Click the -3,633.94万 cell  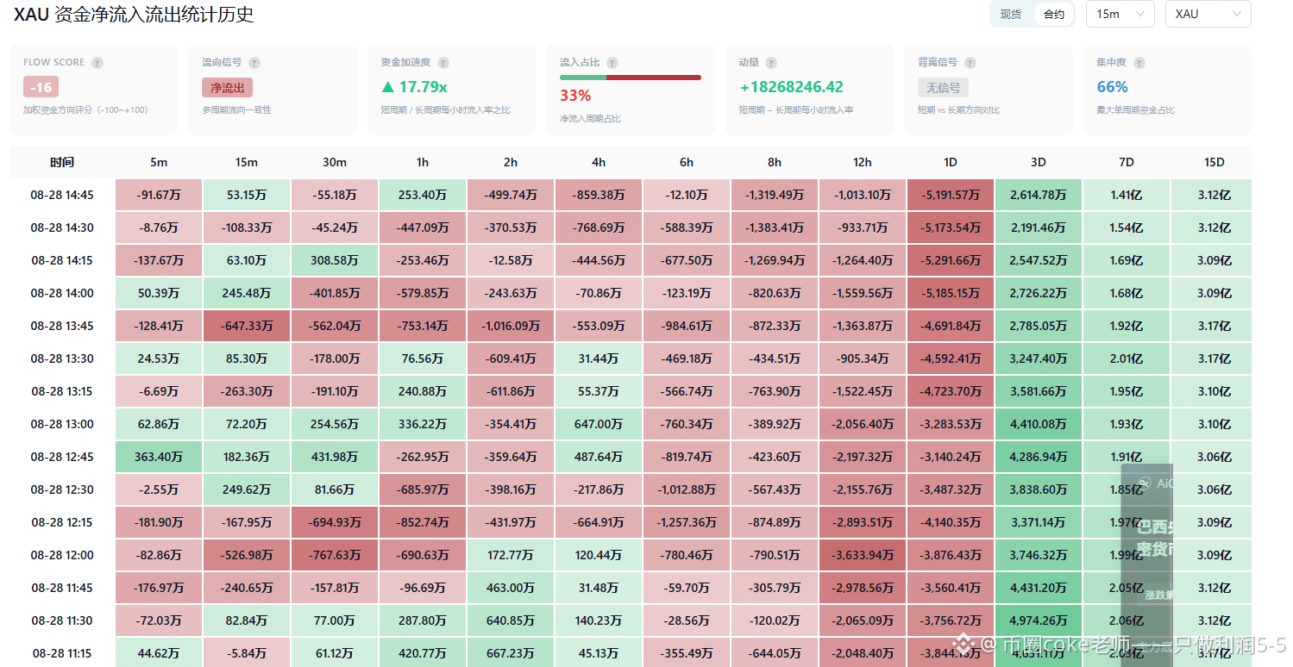[x=863, y=555]
